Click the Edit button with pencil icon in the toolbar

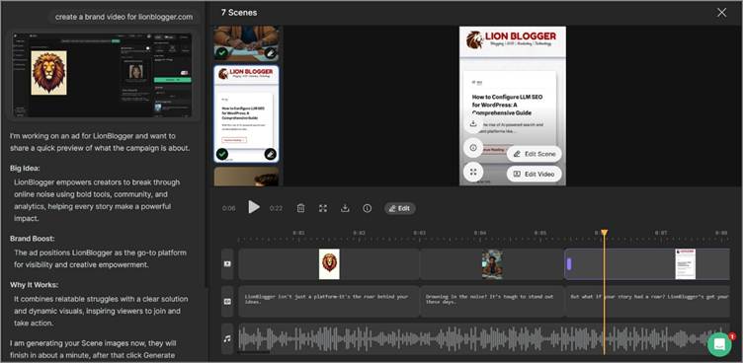(x=400, y=208)
